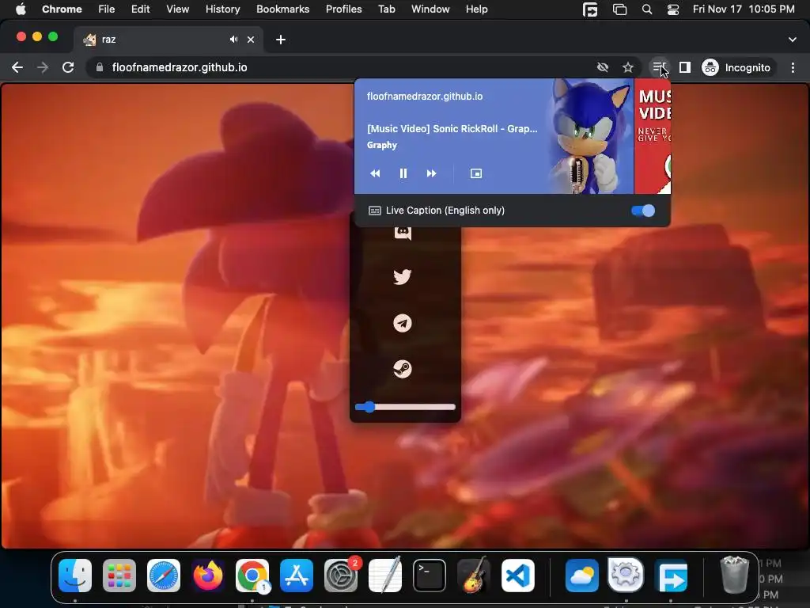The width and height of the screenshot is (810, 608).
Task: Open the Twitter link icon
Action: pyautogui.click(x=403, y=276)
